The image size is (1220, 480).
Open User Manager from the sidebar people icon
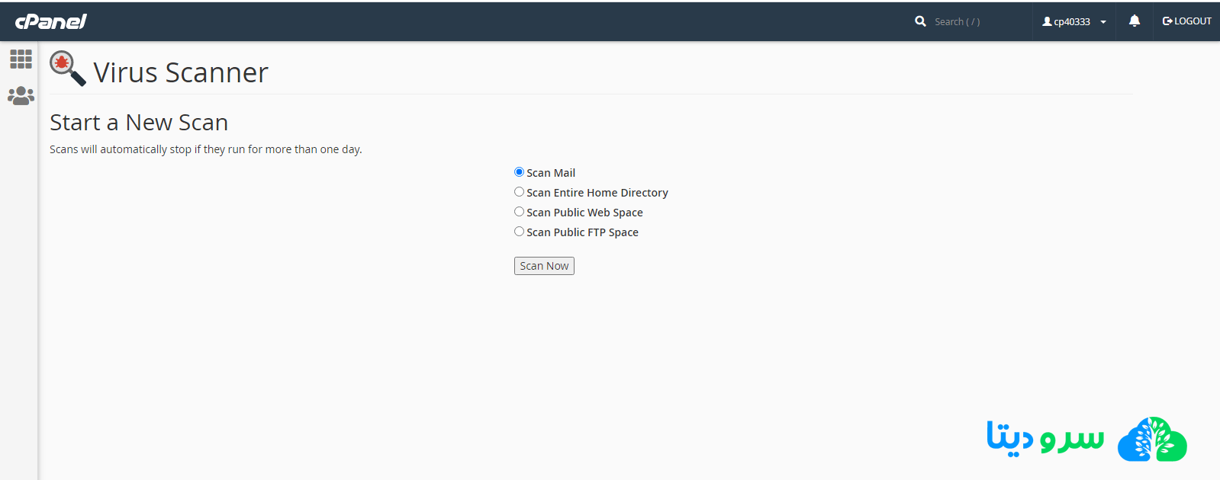coord(21,96)
